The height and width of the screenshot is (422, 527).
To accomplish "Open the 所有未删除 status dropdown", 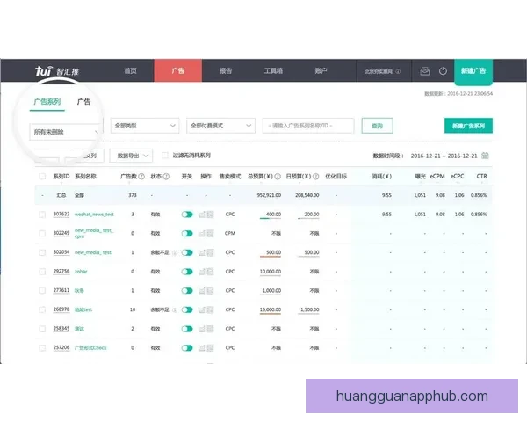I will point(65,132).
